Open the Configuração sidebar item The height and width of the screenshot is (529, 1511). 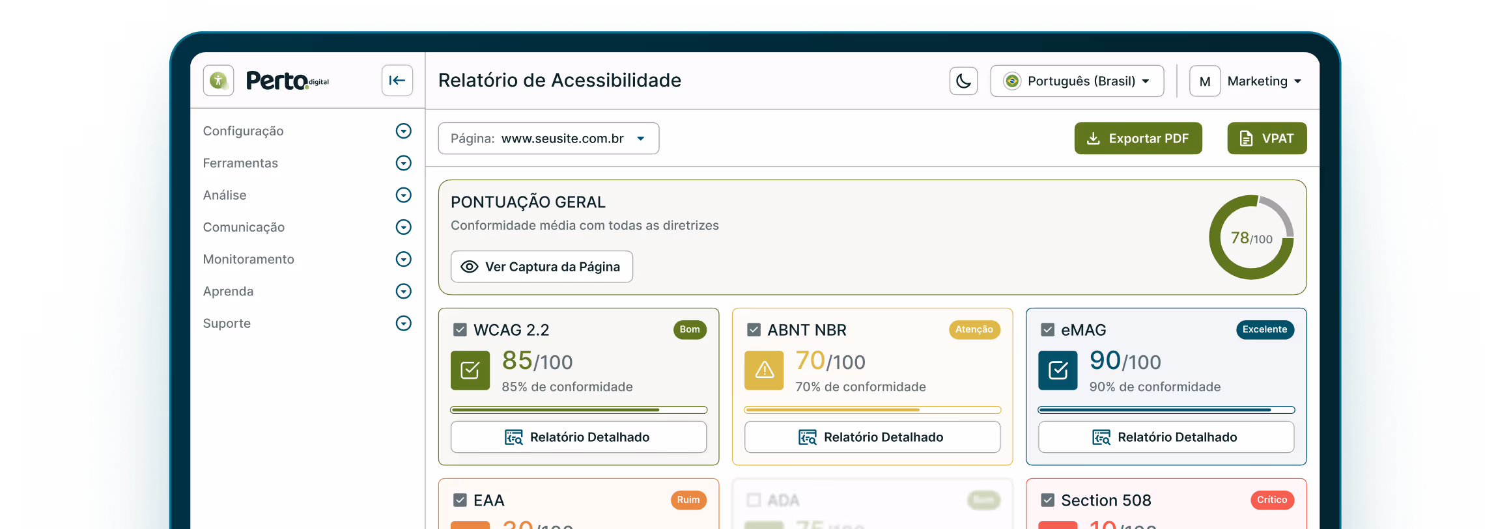click(x=243, y=131)
